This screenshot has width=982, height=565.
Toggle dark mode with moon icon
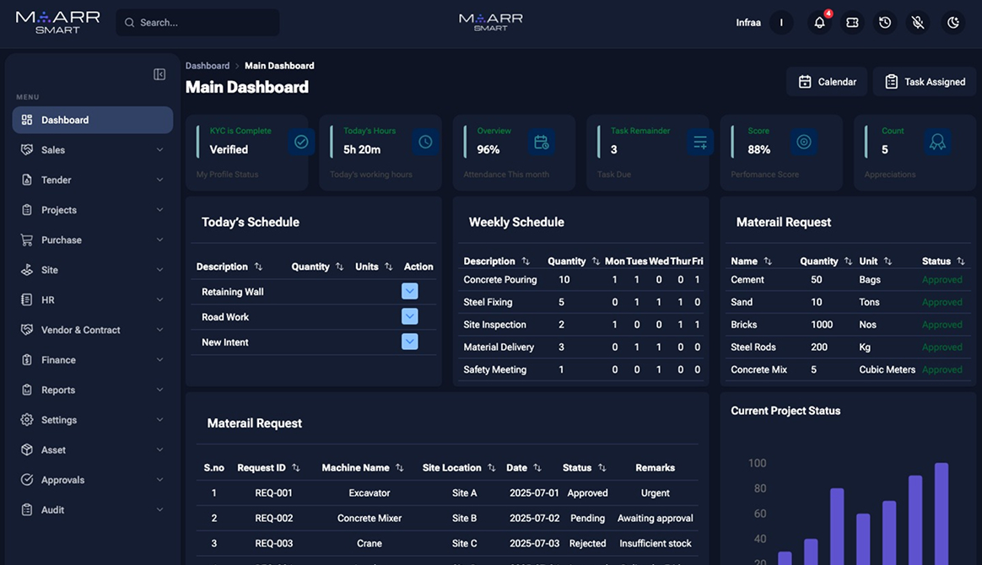pyautogui.click(x=953, y=23)
